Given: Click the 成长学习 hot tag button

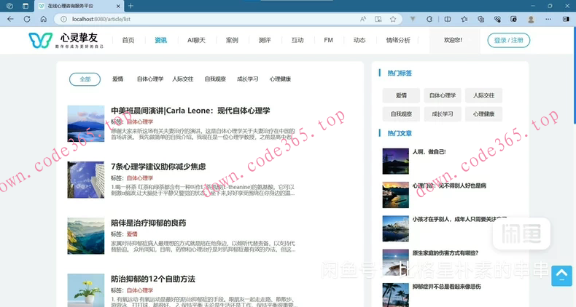Looking at the screenshot, I should point(443,114).
